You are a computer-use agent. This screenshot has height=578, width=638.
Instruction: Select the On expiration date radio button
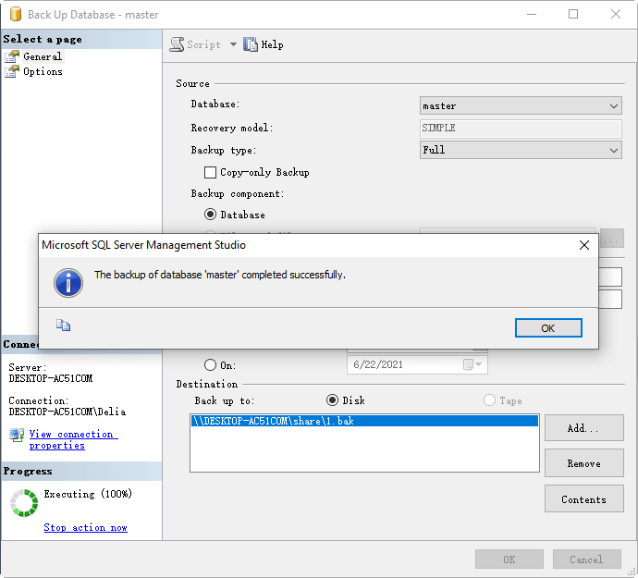[x=210, y=364]
